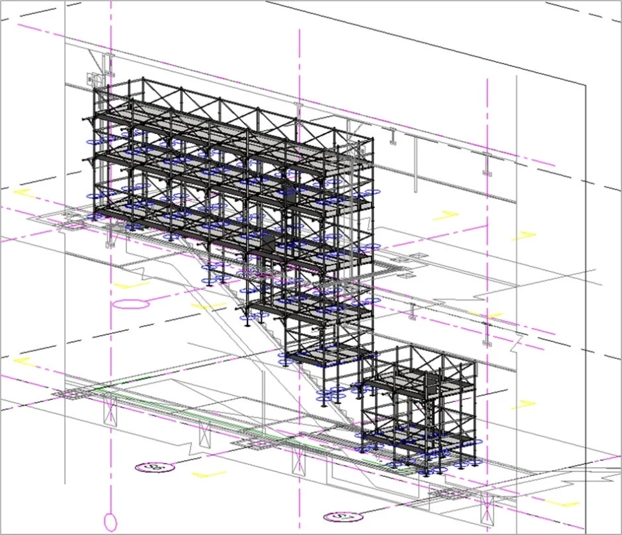This screenshot has width=622, height=535.
Task: Select the S6 grid bubble symbol
Action: click(x=154, y=467)
